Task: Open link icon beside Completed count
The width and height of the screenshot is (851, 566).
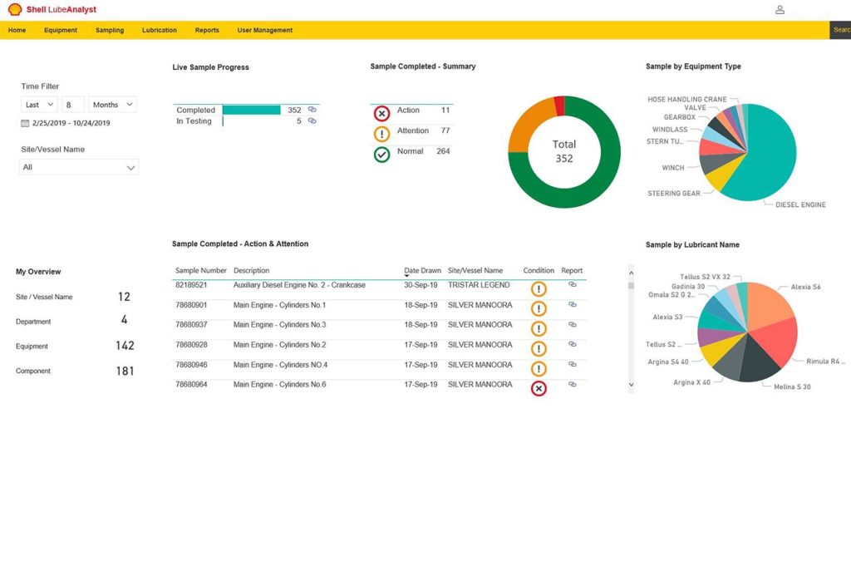Action: 312,110
